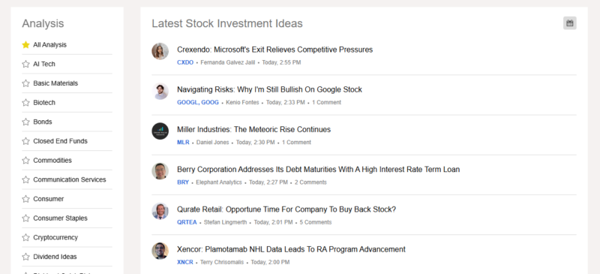Image resolution: width=600 pixels, height=274 pixels.
Task: Select the Communication Services category
Action: point(70,179)
